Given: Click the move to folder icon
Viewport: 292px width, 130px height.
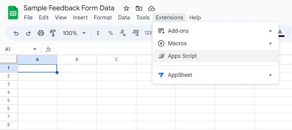Looking at the screenshot, I should pyautogui.click(x=139, y=8).
